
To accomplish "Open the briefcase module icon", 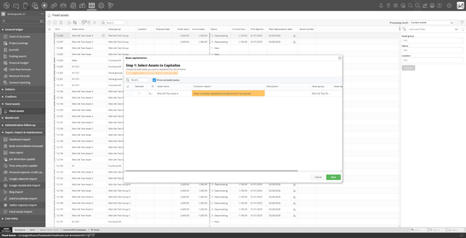I will pyautogui.click(x=63, y=5).
